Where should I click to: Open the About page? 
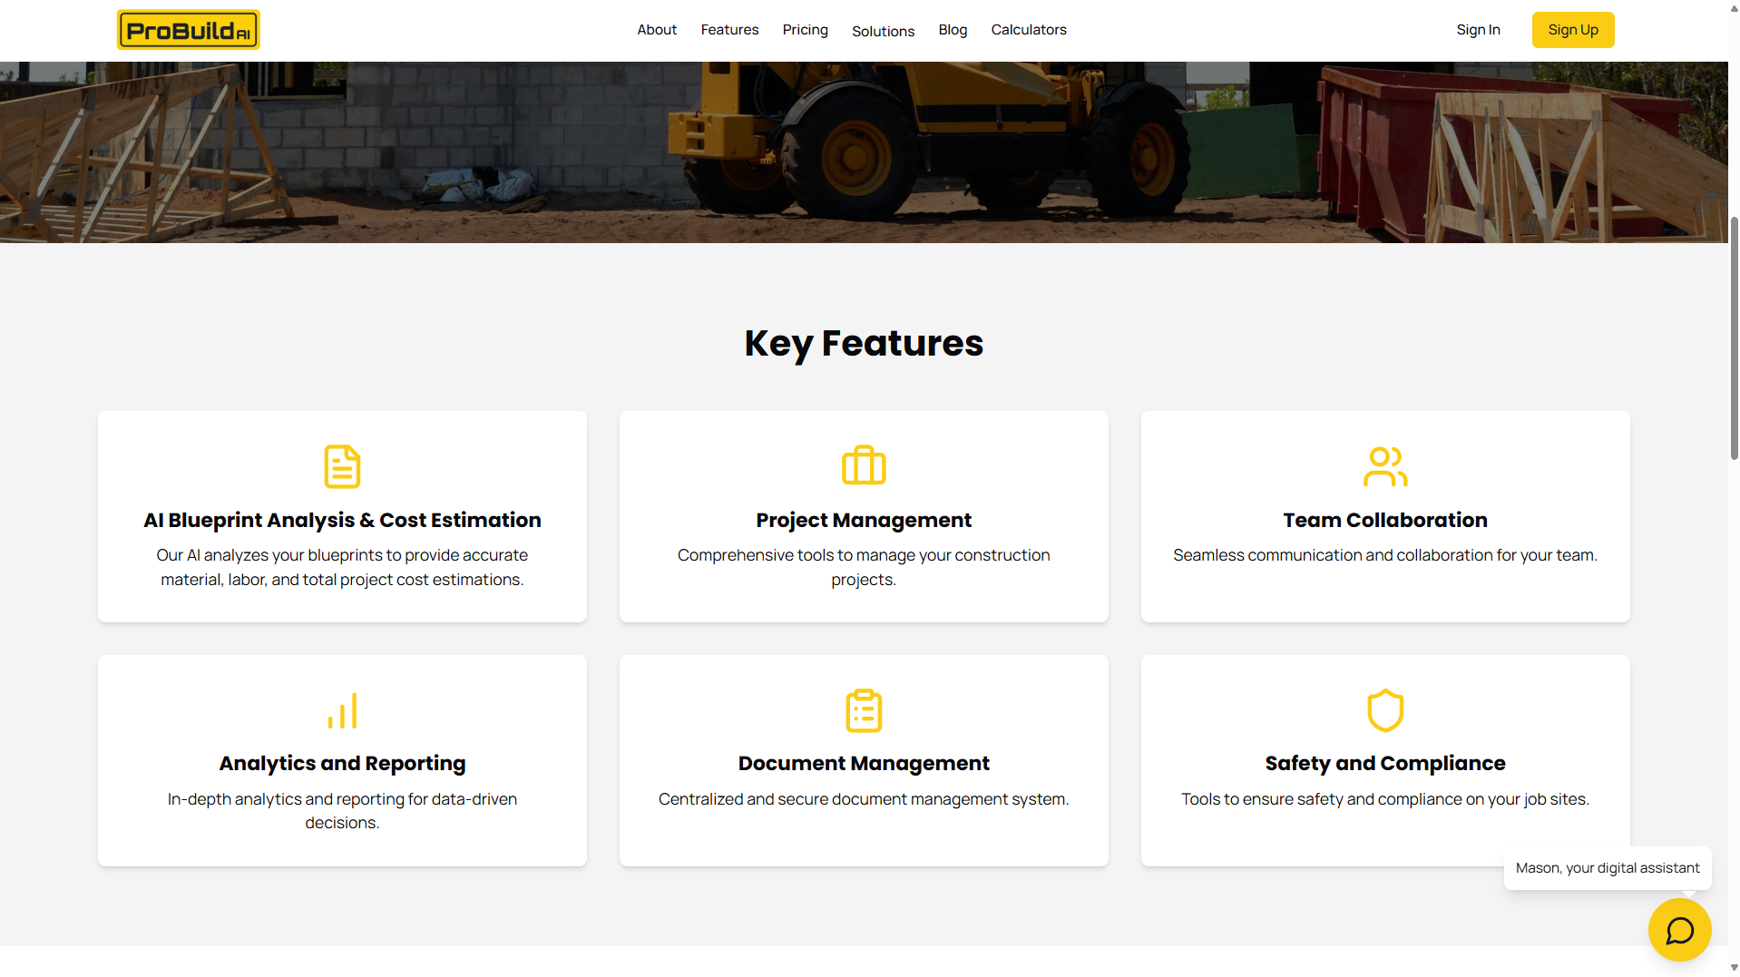coord(657,29)
